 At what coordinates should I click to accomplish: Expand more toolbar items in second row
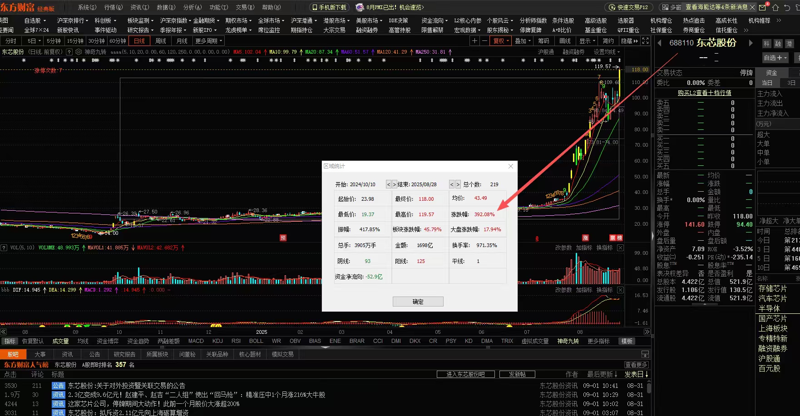pos(746,30)
